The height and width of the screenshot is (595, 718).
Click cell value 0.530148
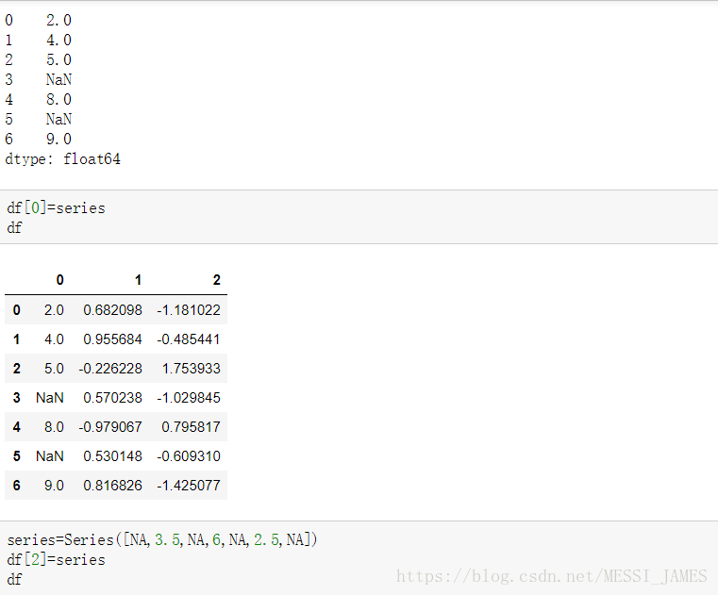pyautogui.click(x=112, y=456)
